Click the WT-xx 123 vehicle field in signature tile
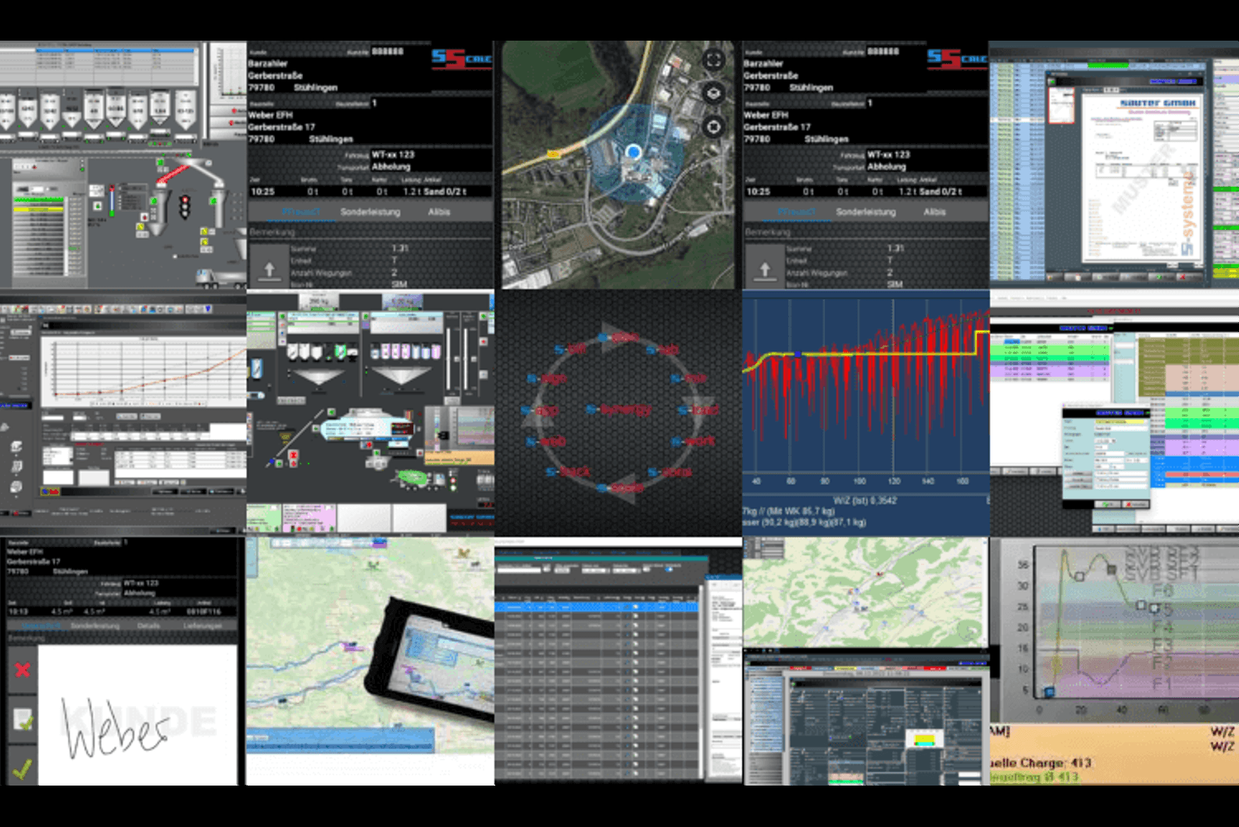Screen dimensions: 1239x827 point(141,583)
